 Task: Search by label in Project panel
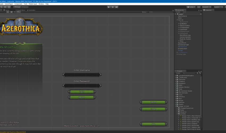[x=200, y=73]
